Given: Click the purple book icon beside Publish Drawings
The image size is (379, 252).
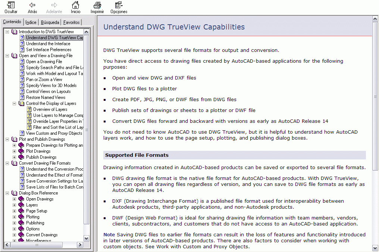Looking at the screenshot, I should [22, 157].
